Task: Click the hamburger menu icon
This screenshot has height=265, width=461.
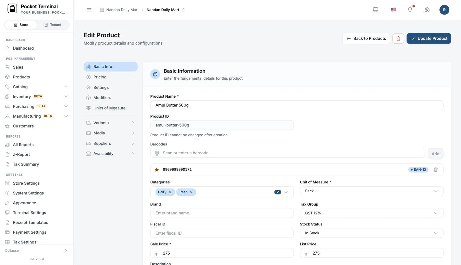Action: tap(89, 10)
